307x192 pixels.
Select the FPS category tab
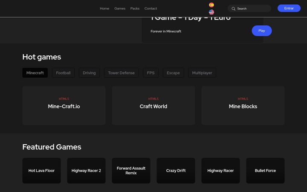click(x=151, y=73)
